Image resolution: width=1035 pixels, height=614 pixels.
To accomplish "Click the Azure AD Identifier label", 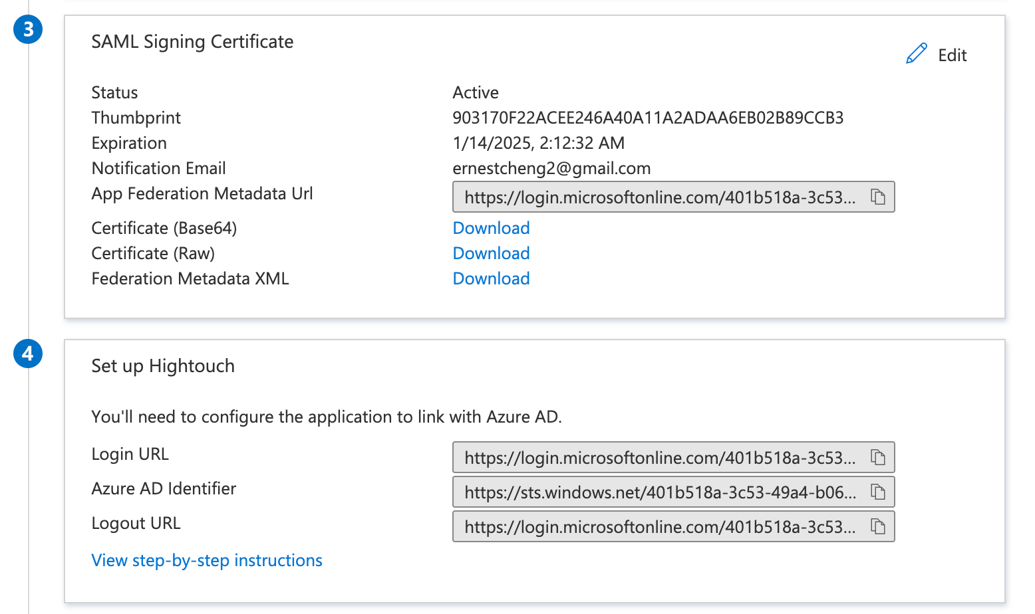I will click(x=164, y=488).
